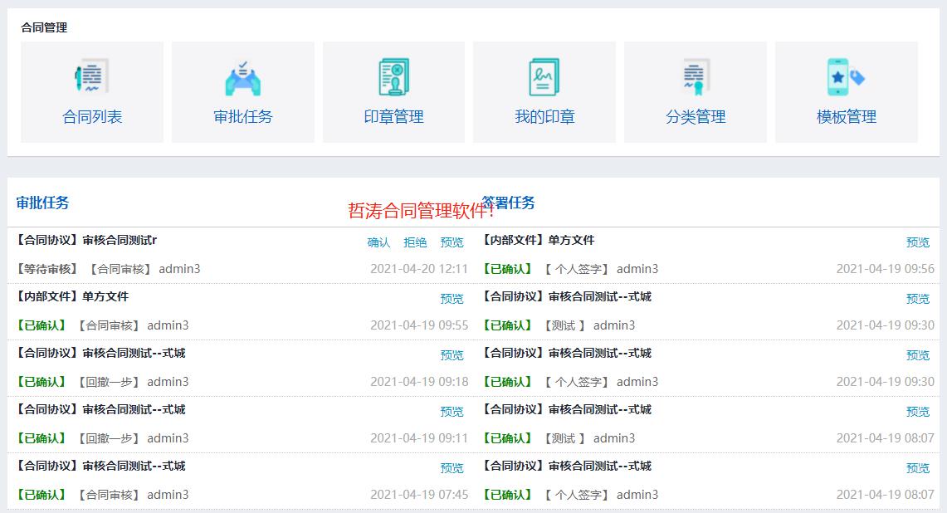Open 签署任务 section heading
947x513 pixels.
pyautogui.click(x=509, y=203)
